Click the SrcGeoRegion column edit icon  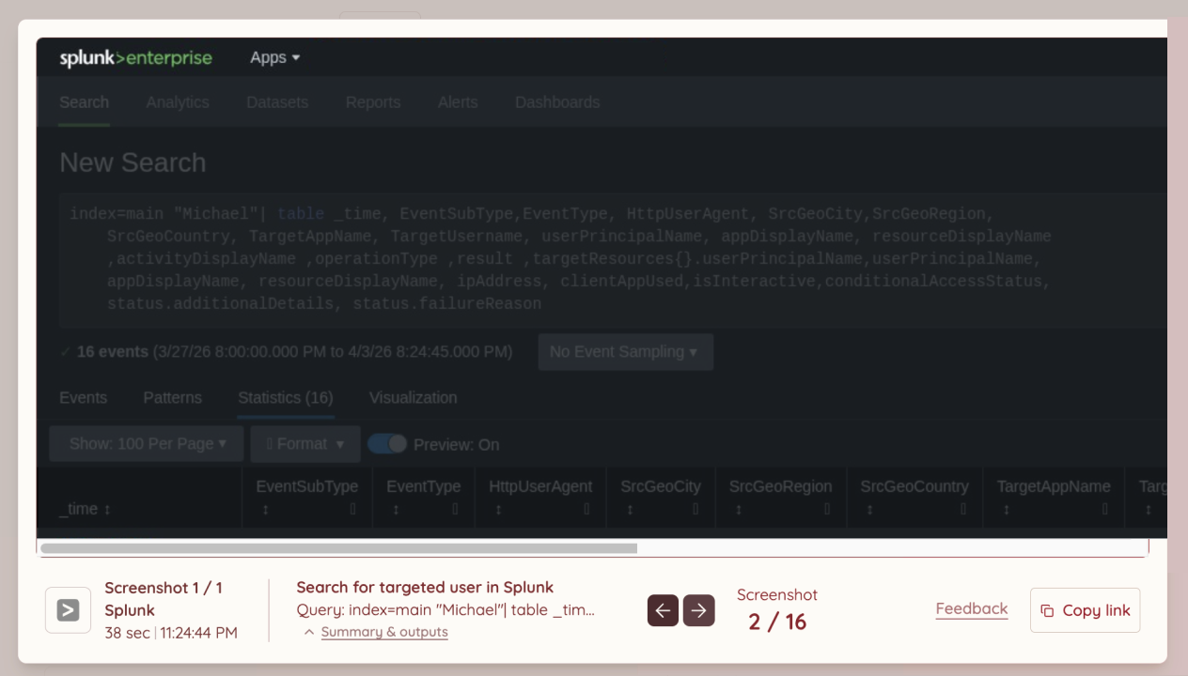pyautogui.click(x=827, y=510)
